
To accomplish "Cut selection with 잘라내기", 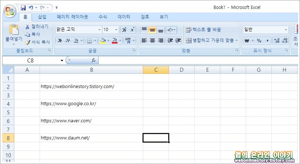I will [36, 26].
